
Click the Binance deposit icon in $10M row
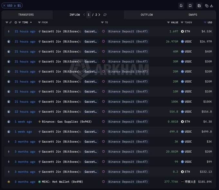[103, 92]
